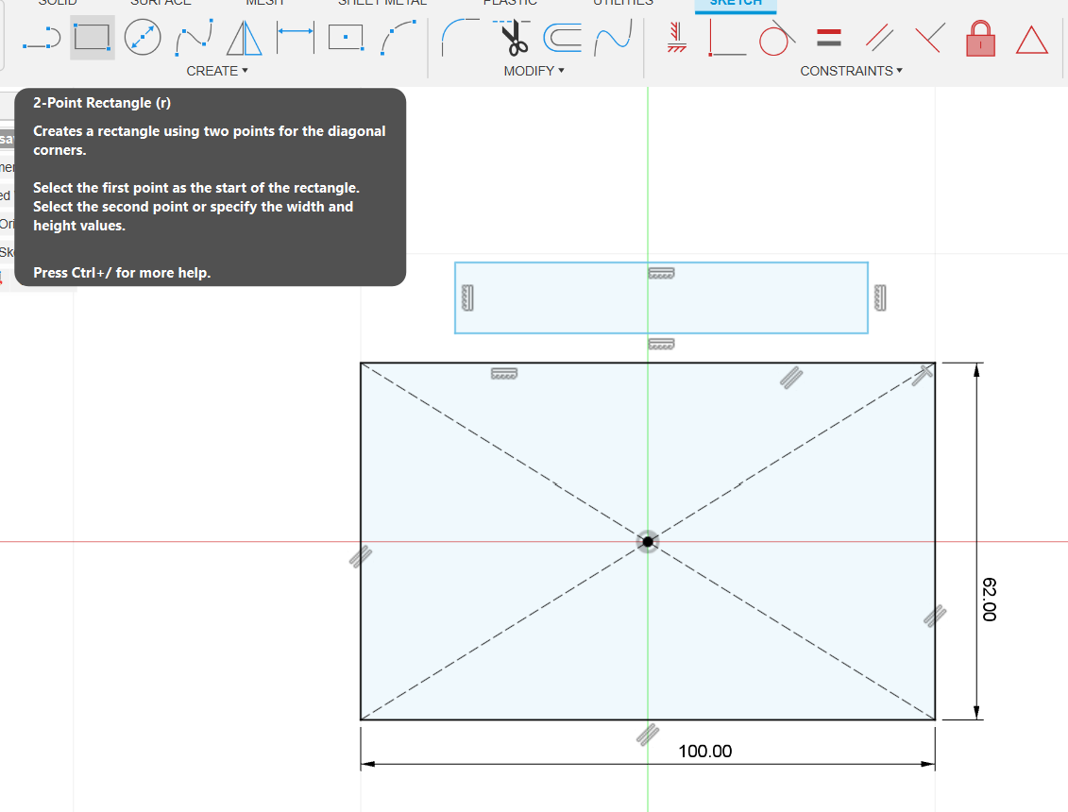This screenshot has height=812, width=1068.
Task: Switch to the SHEET METAL tab
Action: point(381,5)
